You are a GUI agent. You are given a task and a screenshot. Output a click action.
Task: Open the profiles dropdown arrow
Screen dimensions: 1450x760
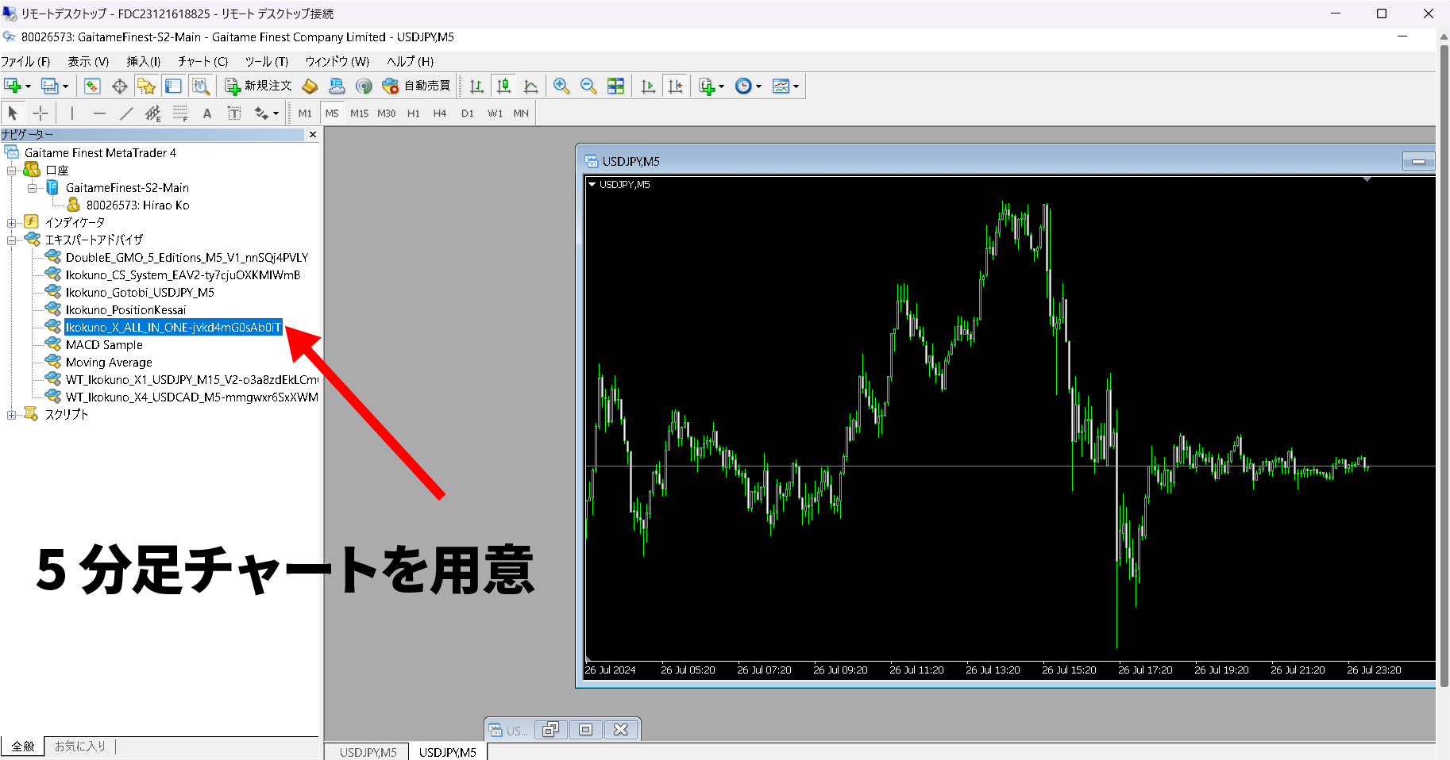click(x=65, y=86)
